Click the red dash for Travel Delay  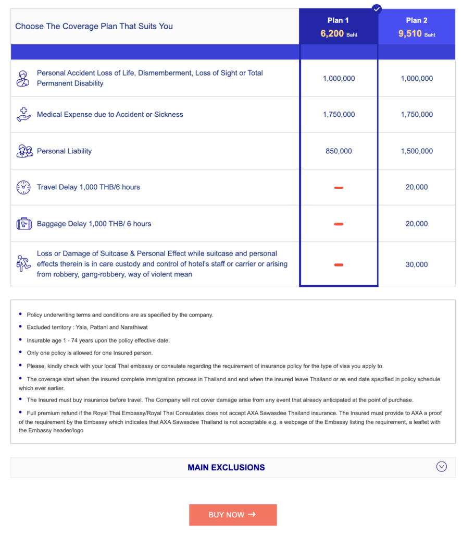point(339,188)
